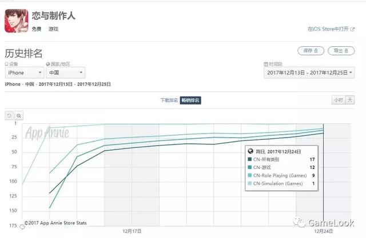Click the globe icon beside 国家/地区

pyautogui.click(x=48, y=64)
